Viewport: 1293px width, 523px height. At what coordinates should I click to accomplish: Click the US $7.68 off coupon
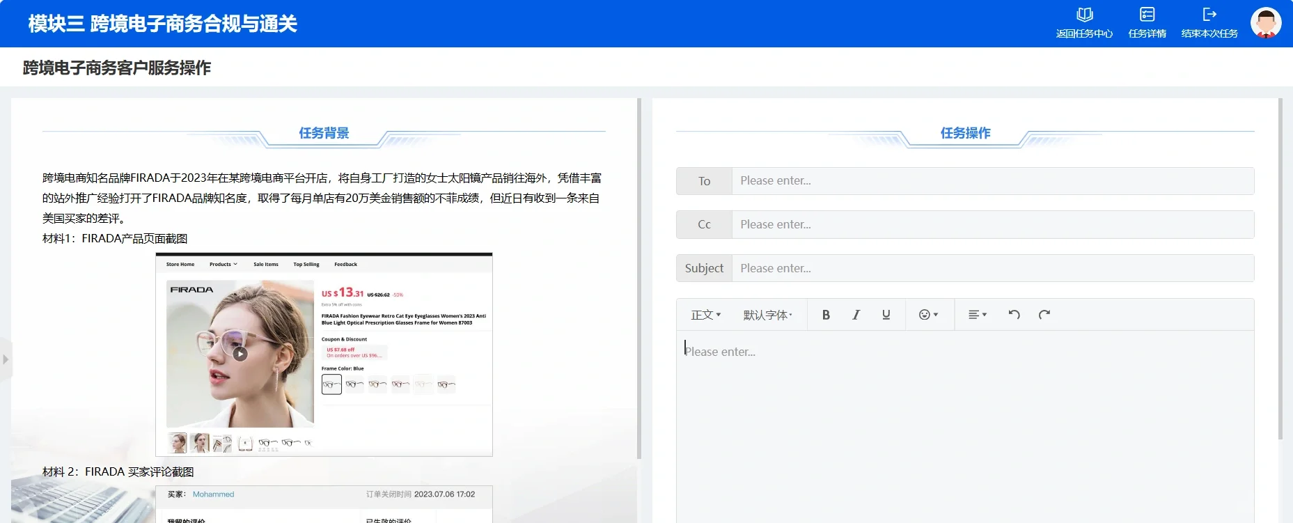point(354,352)
